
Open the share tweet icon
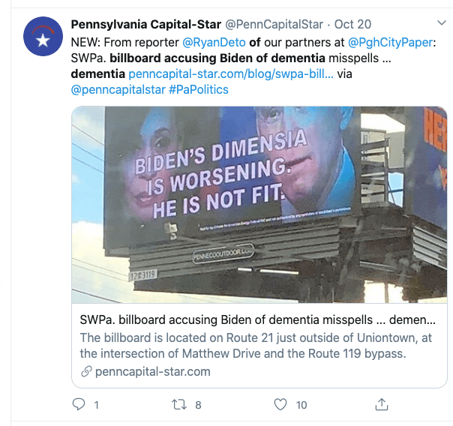(382, 405)
